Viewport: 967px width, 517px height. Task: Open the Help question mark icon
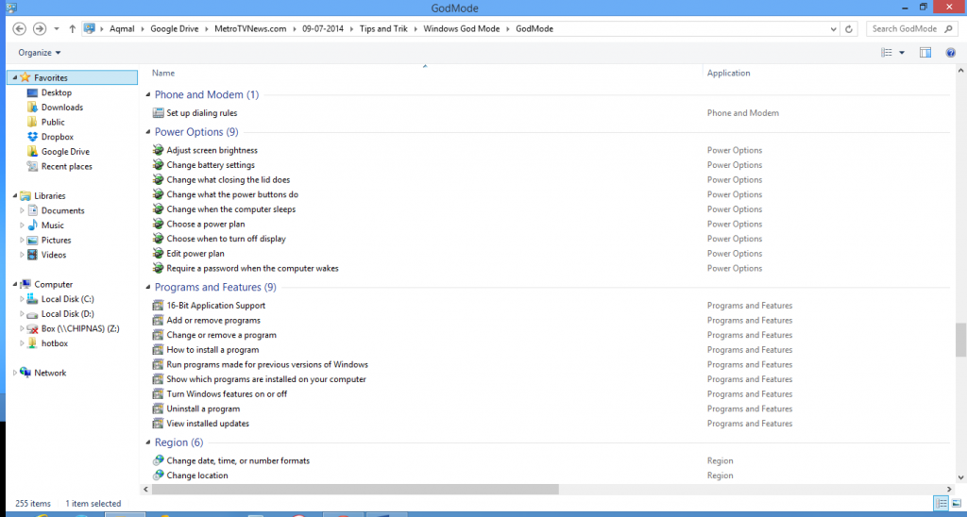tap(951, 53)
